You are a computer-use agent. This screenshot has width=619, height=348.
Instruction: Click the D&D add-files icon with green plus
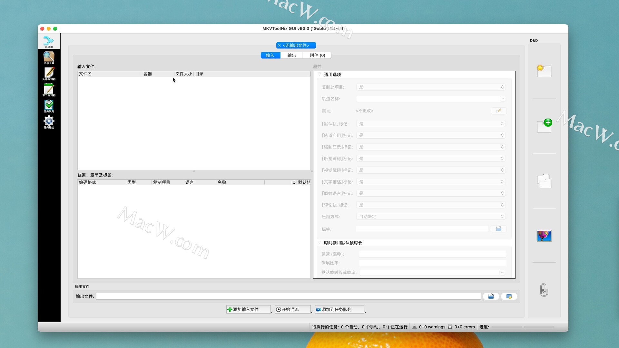tap(544, 126)
